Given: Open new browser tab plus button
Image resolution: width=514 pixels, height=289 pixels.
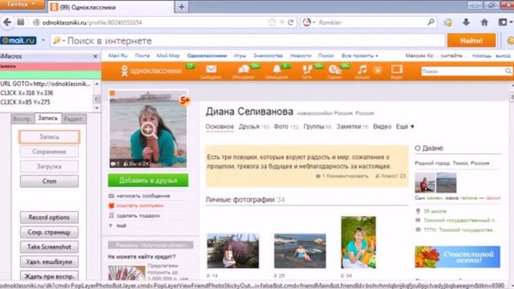Looking at the screenshot, I should pyautogui.click(x=182, y=6).
